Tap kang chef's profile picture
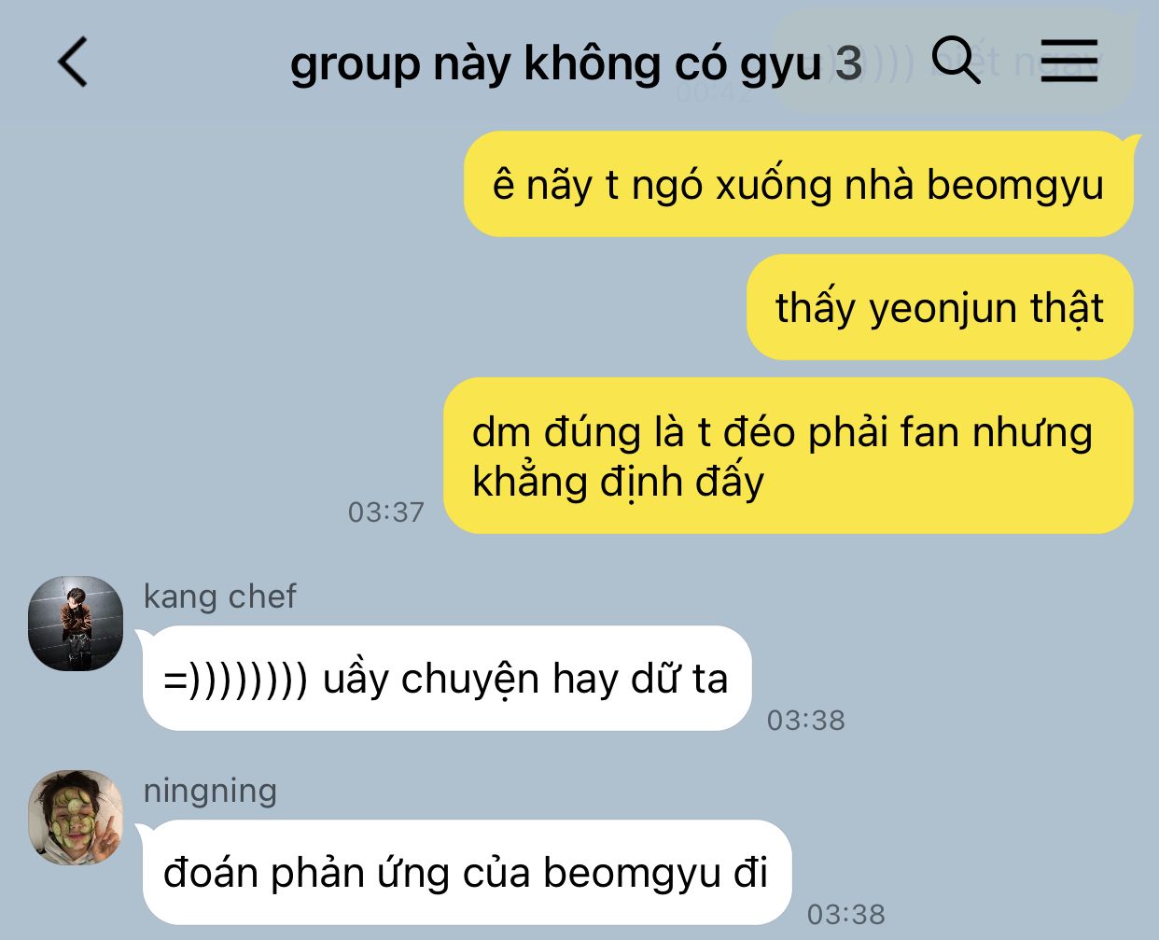The image size is (1159, 940). (76, 624)
